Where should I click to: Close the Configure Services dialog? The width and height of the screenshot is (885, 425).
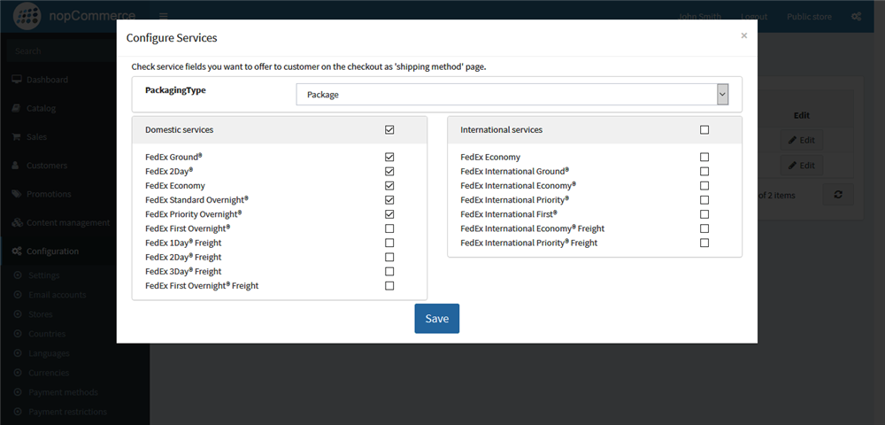pyautogui.click(x=744, y=35)
